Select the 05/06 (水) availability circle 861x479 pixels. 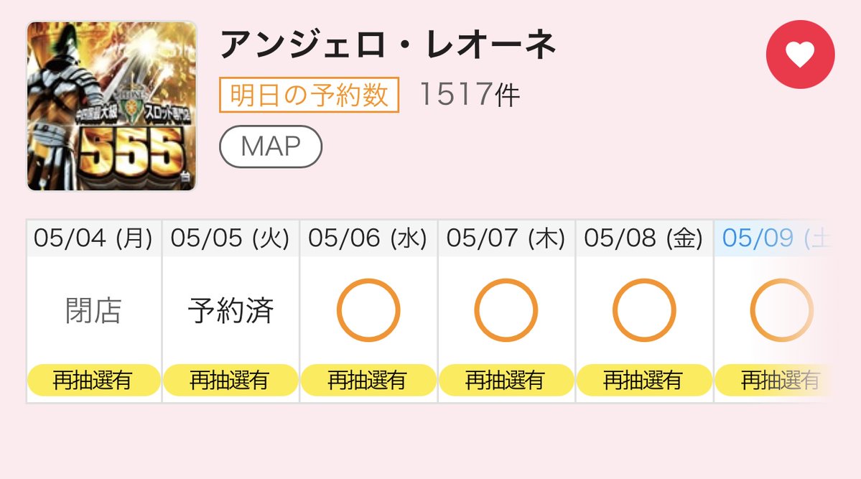pos(368,310)
